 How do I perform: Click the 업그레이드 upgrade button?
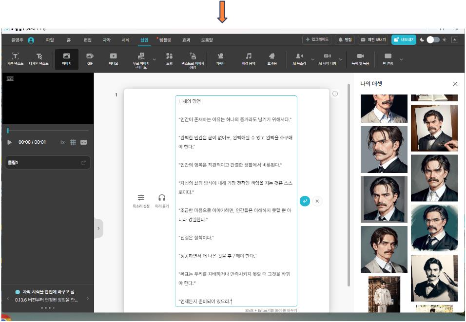[x=317, y=39]
